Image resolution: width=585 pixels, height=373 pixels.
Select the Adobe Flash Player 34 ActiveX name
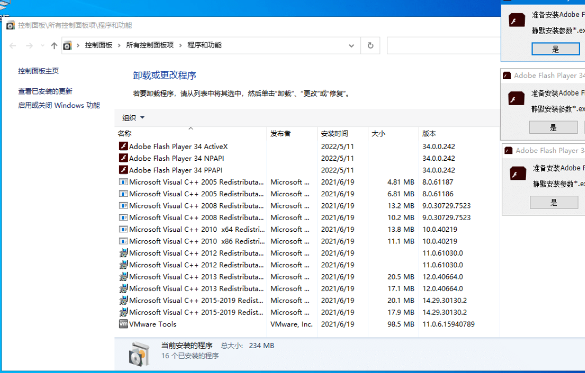pos(179,146)
